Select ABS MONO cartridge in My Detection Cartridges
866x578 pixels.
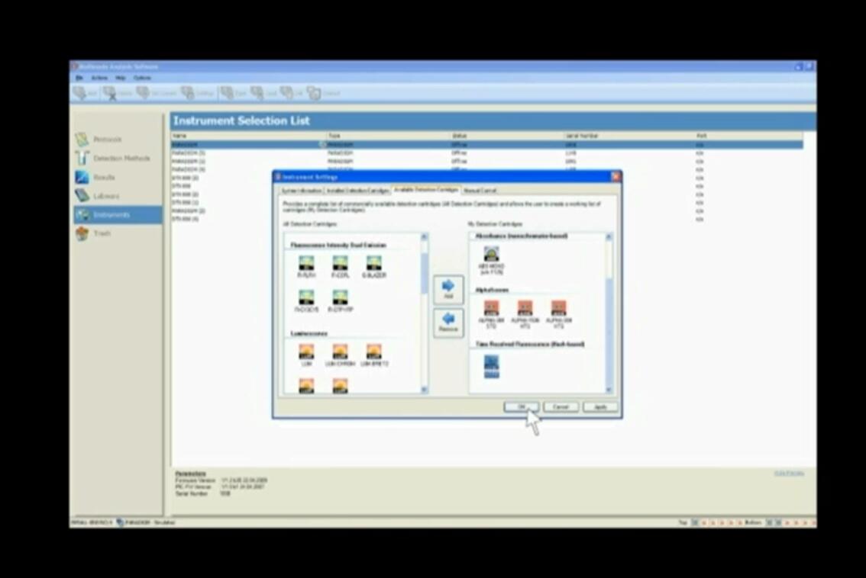491,260
